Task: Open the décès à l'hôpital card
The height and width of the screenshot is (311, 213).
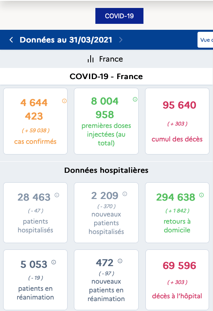Action: 177,280
